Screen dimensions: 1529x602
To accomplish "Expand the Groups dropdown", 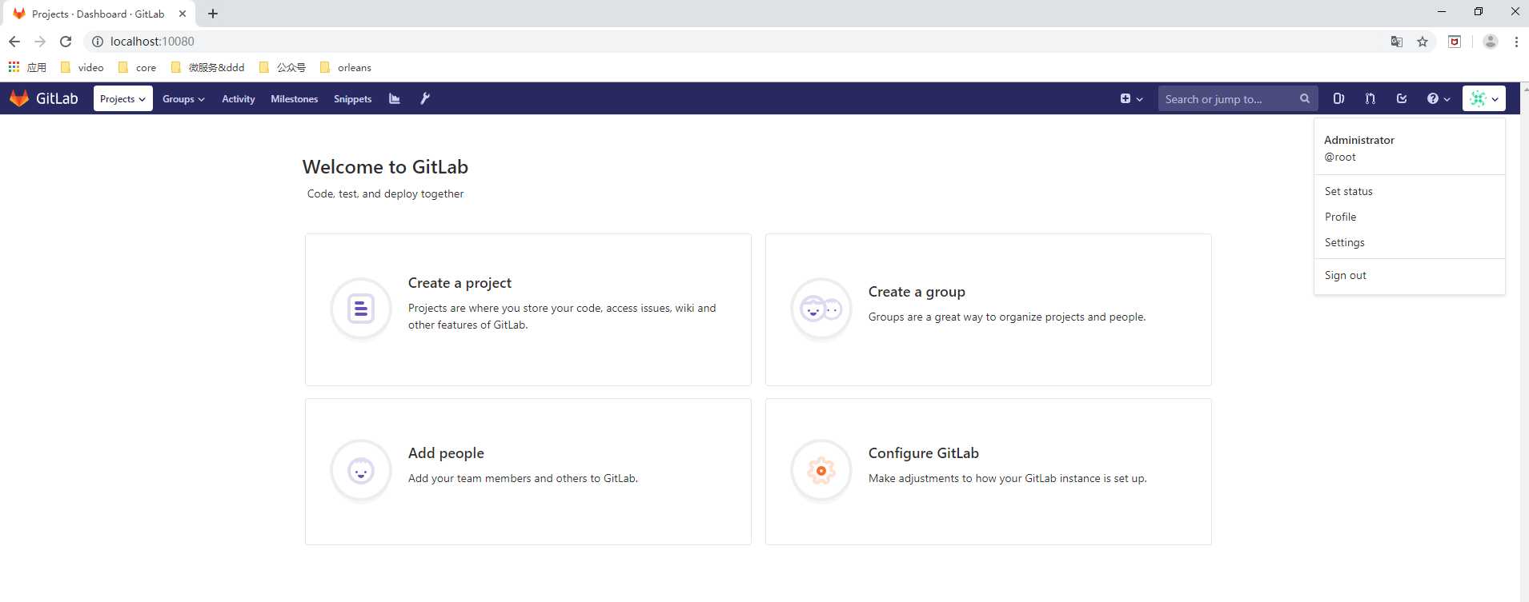I will (x=183, y=98).
